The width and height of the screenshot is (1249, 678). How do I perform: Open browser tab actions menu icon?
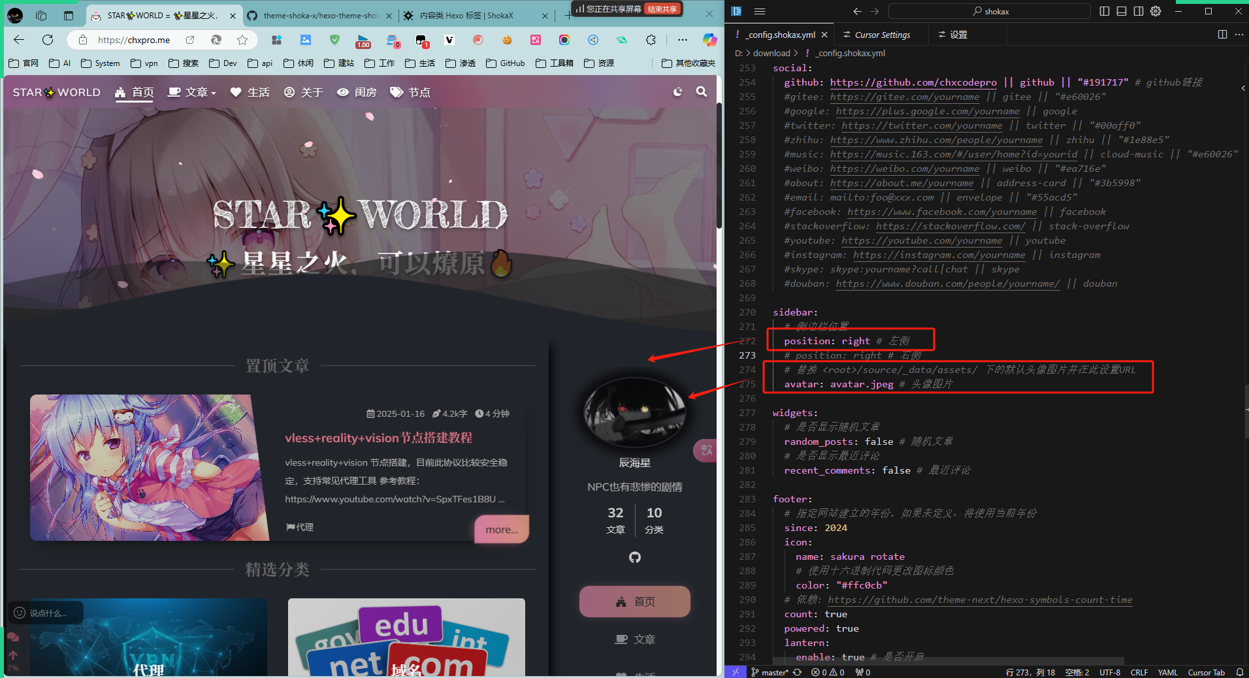[x=69, y=15]
